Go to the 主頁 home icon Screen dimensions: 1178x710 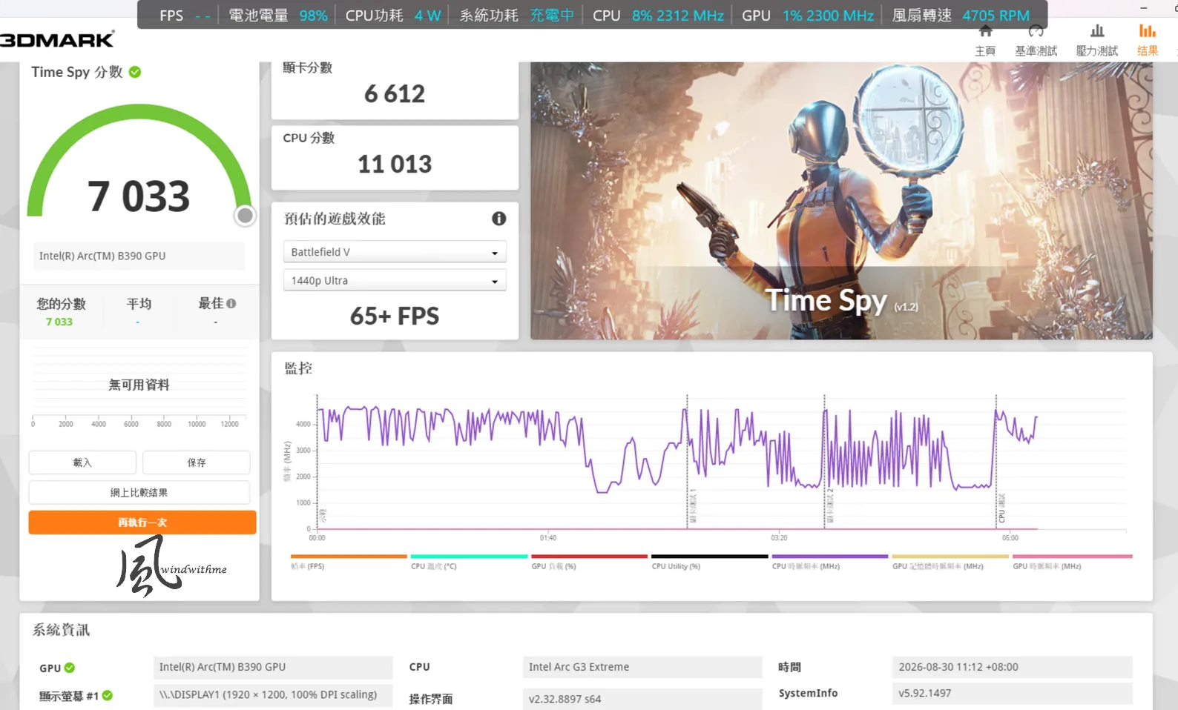coord(985,31)
